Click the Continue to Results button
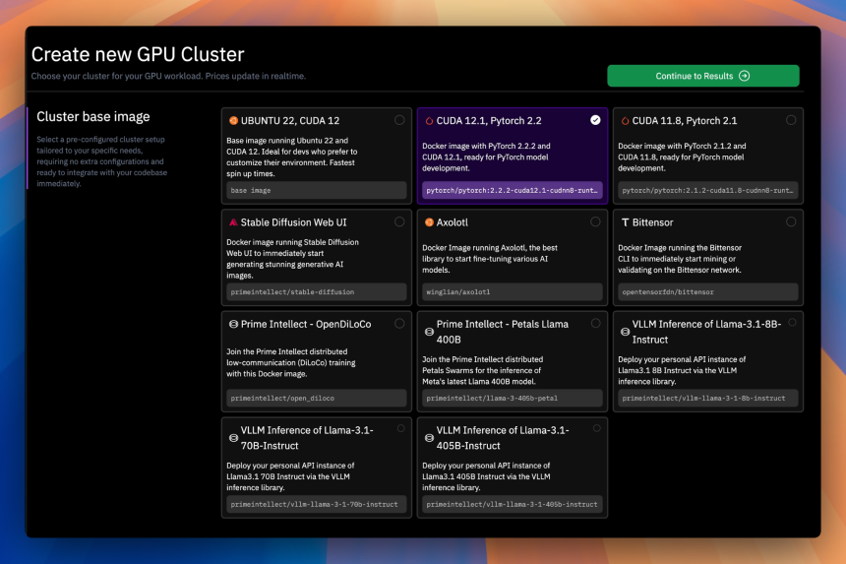This screenshot has width=846, height=564. click(x=703, y=76)
